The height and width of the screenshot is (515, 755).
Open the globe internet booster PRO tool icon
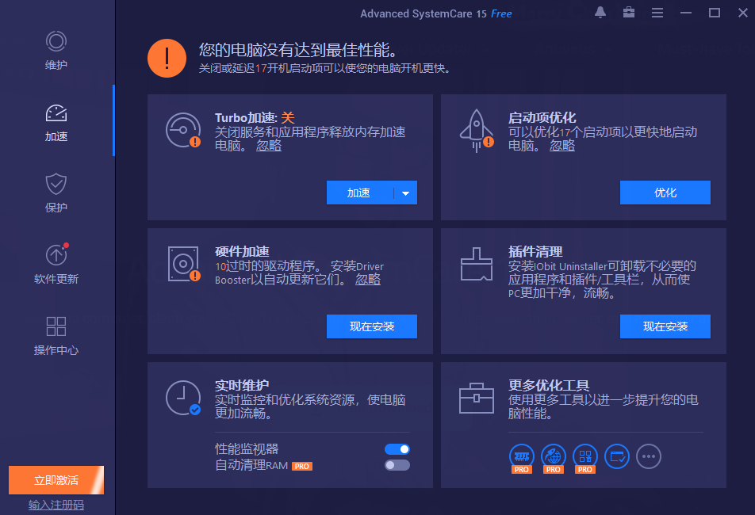click(554, 458)
